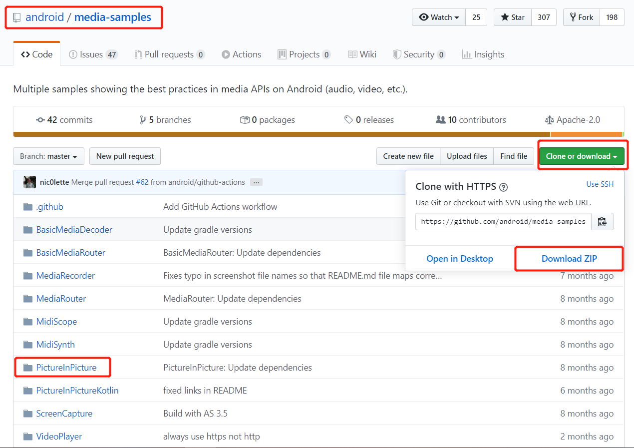634x448 pixels.
Task: Fork the media-samples repository
Action: (x=581, y=17)
